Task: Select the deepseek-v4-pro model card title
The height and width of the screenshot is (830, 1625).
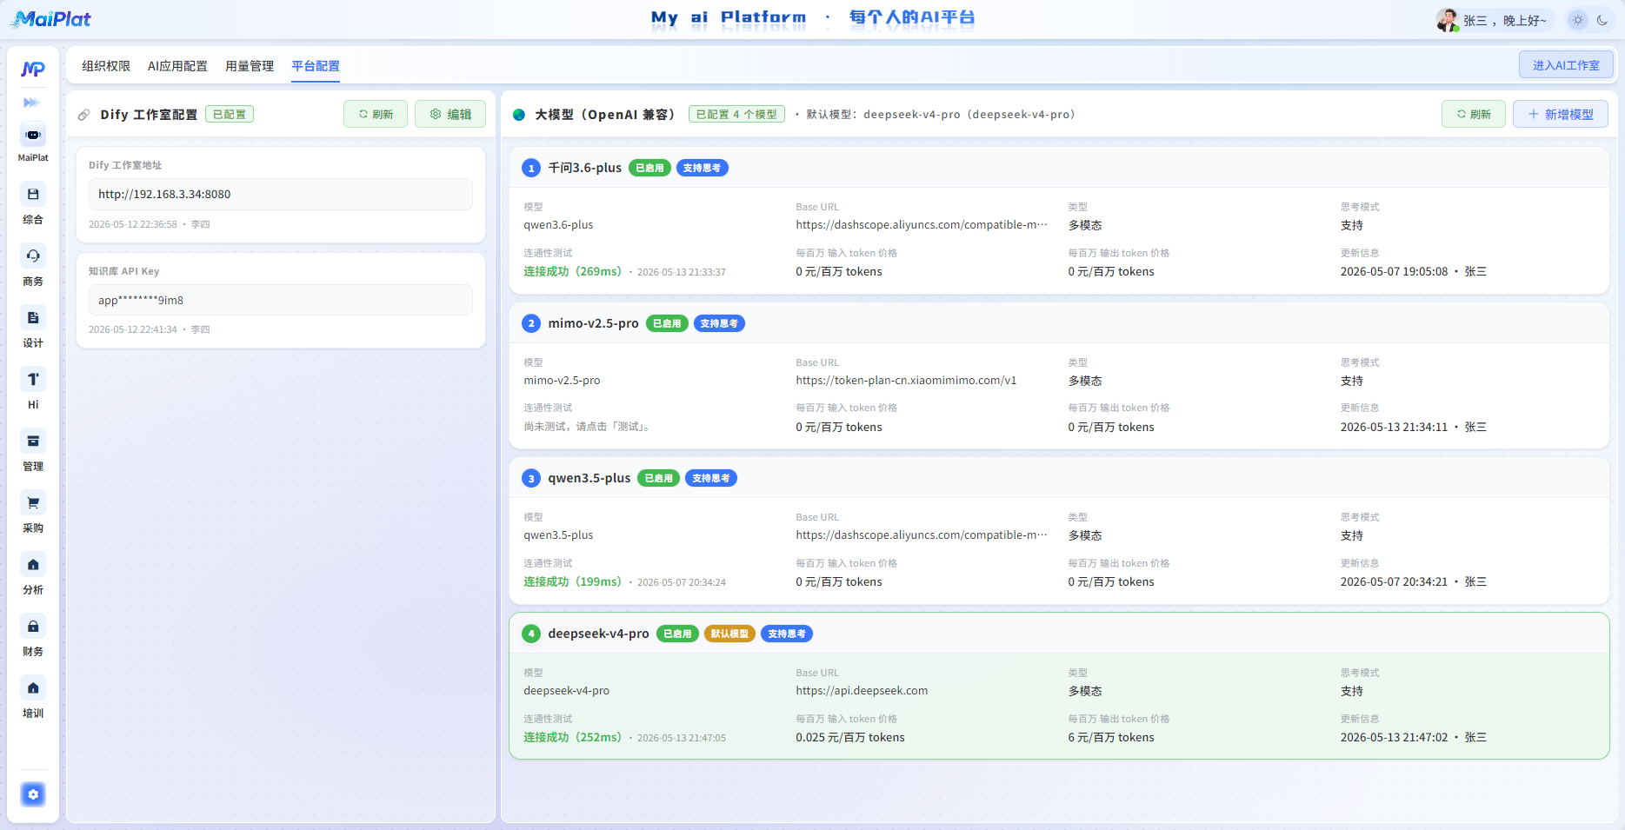Action: click(x=598, y=634)
